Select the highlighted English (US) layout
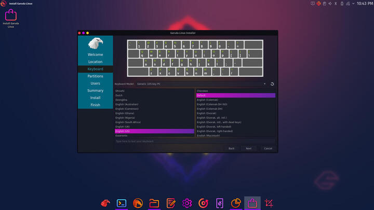Screen dimensions: 374x210 tap(155, 131)
